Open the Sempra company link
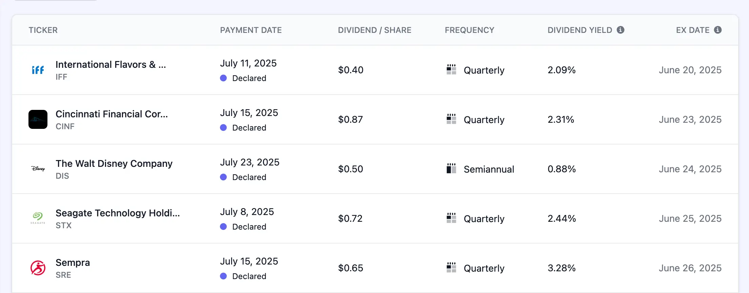The width and height of the screenshot is (749, 293). point(73,262)
